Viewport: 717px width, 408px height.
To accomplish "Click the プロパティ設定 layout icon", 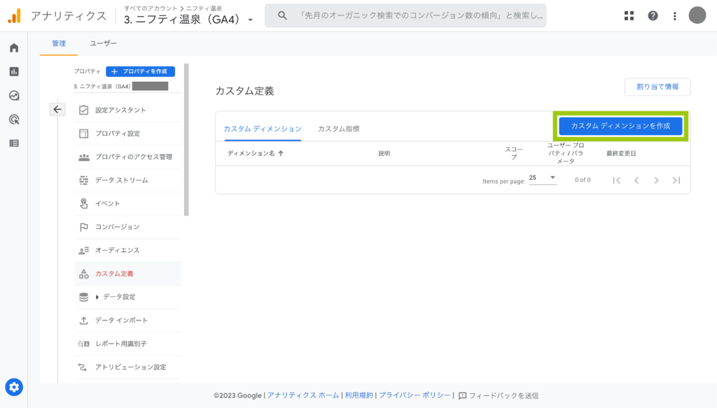I will click(x=84, y=134).
